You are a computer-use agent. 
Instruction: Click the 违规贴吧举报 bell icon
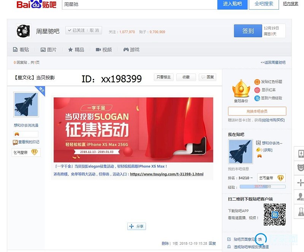point(229,247)
